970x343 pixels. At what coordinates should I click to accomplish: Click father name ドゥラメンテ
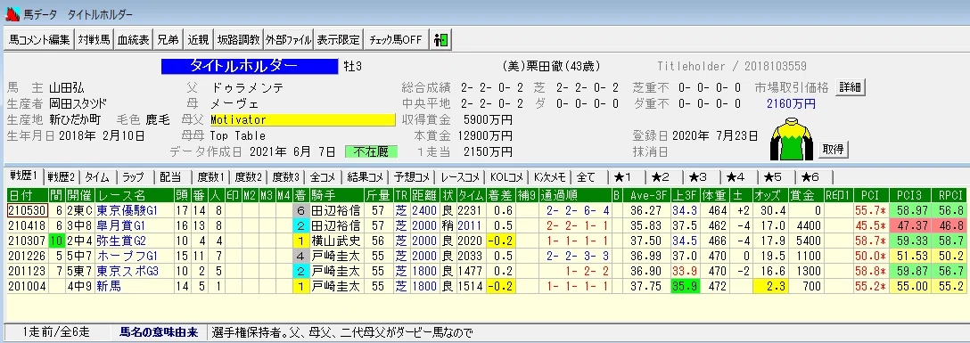tap(248, 88)
